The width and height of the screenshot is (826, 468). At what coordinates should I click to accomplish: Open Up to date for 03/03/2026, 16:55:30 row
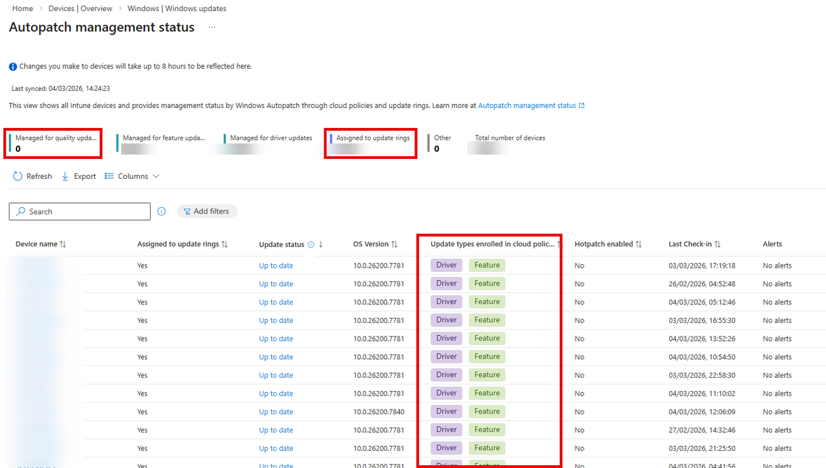click(276, 320)
